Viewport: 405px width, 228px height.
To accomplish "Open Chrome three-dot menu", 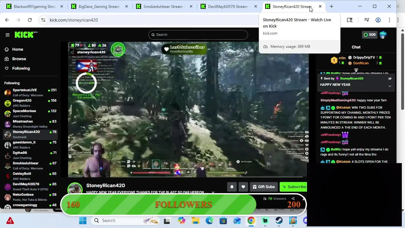I will pos(389,20).
